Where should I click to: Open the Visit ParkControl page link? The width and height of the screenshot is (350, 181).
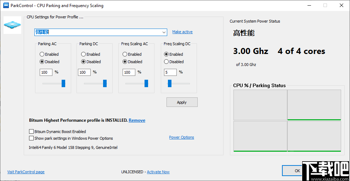click(x=26, y=172)
